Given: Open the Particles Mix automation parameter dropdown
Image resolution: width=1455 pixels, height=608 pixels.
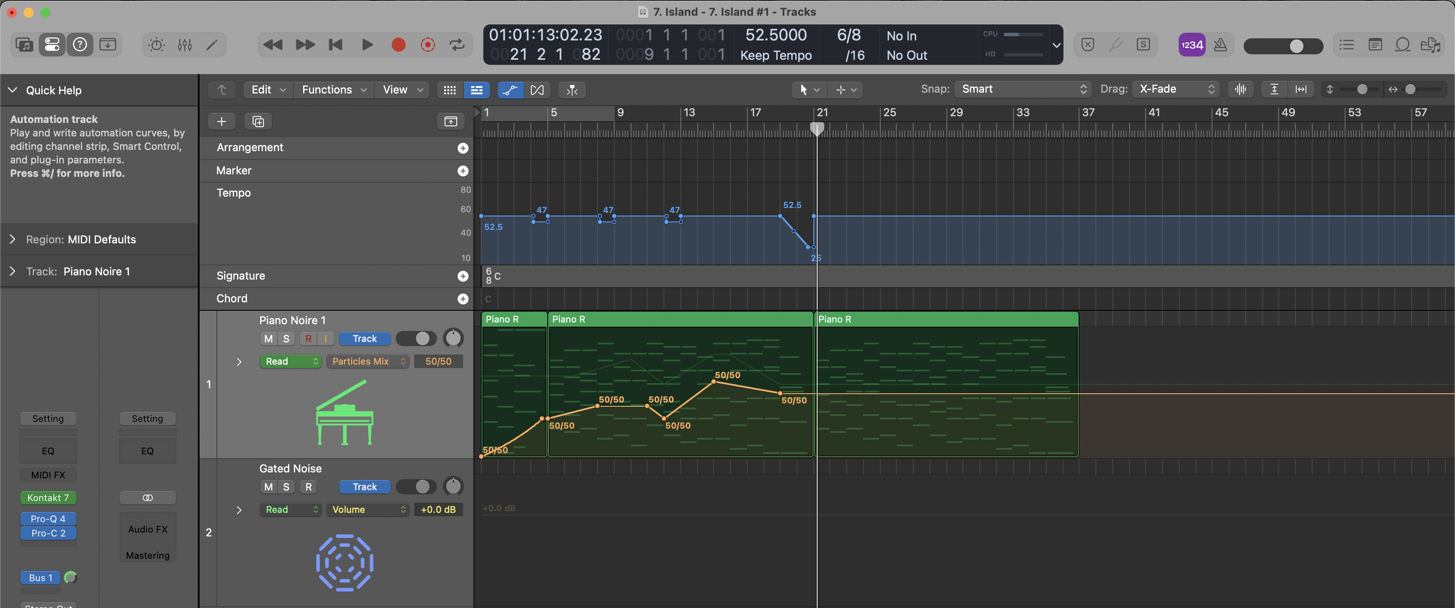Looking at the screenshot, I should coord(368,361).
